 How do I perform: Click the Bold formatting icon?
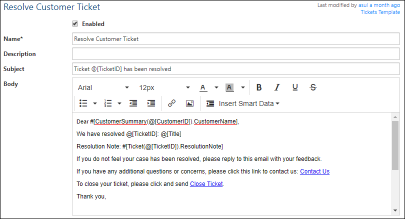tap(259, 87)
